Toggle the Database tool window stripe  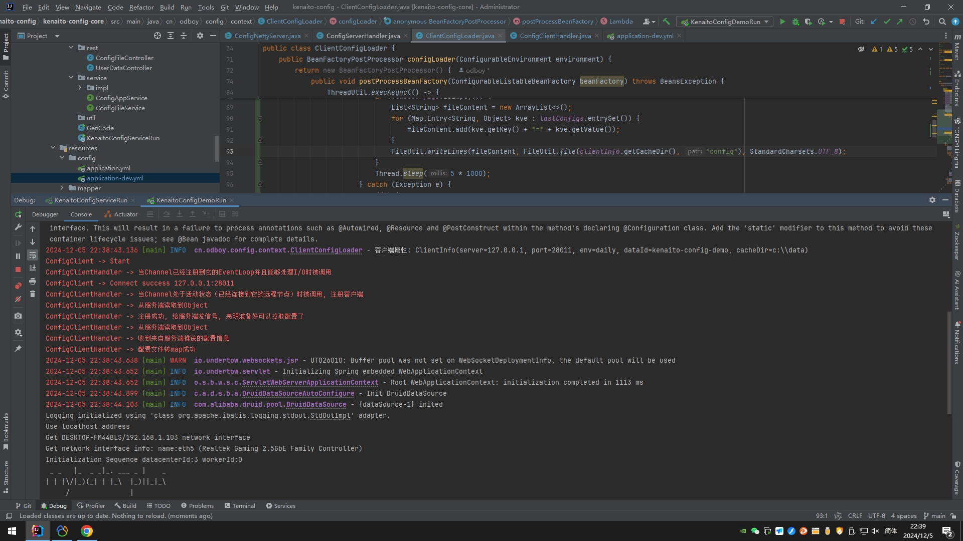click(x=957, y=196)
